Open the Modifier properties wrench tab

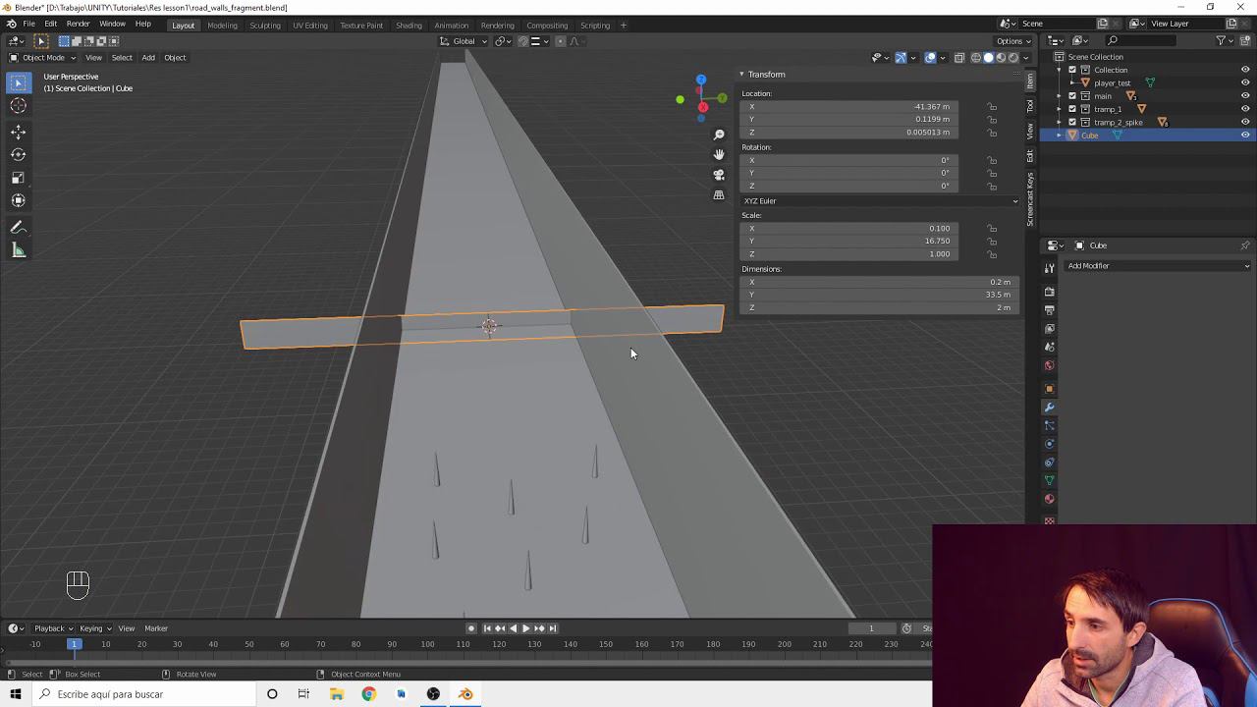1049,408
